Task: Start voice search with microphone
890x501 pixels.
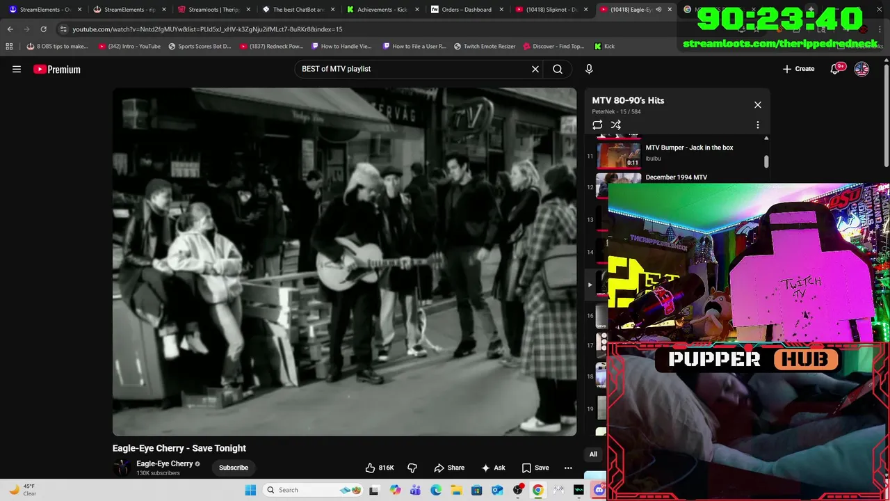Action: tap(589, 69)
